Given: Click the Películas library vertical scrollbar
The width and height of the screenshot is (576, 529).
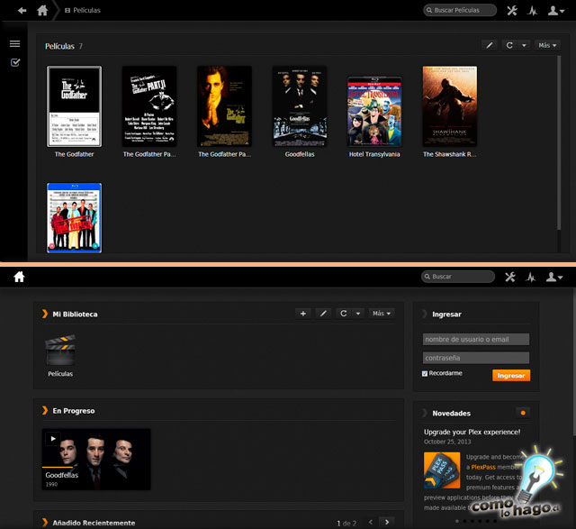Looking at the screenshot, I should [x=558, y=142].
